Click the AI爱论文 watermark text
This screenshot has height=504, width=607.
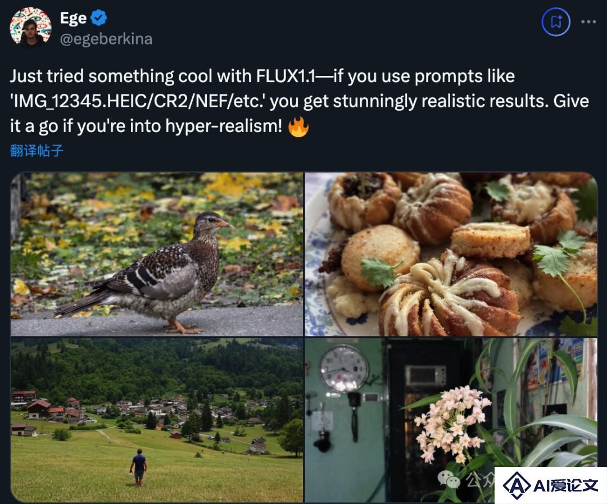pos(565,485)
